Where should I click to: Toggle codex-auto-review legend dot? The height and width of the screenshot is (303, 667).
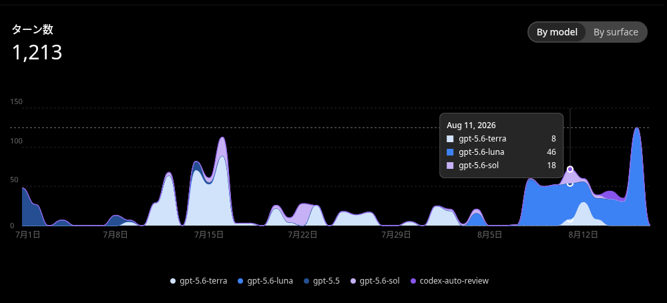click(x=413, y=281)
